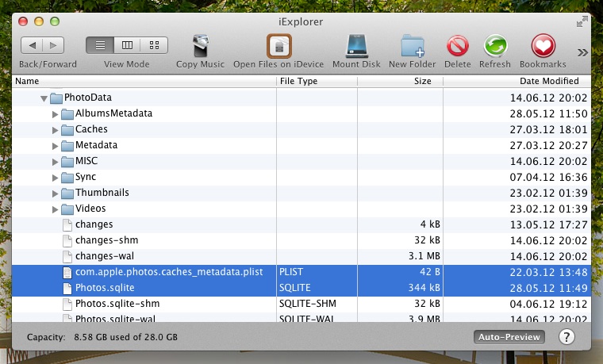The height and width of the screenshot is (364, 603).
Task: Select 'Photos.sqlite-shm' file name
Action: click(x=117, y=304)
